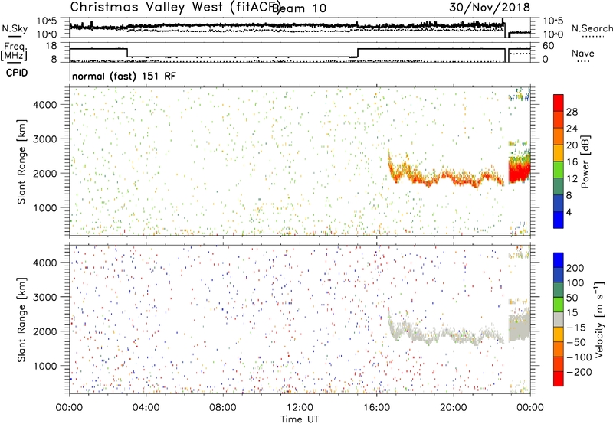Click the 'Velocity [m s-1]' colorbar title

coord(600,320)
